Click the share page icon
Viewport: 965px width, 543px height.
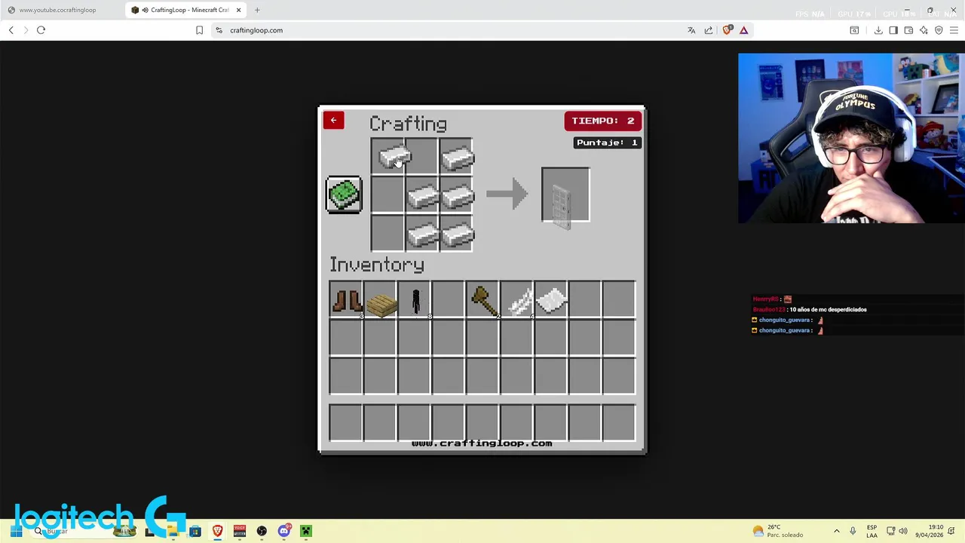pos(709,30)
